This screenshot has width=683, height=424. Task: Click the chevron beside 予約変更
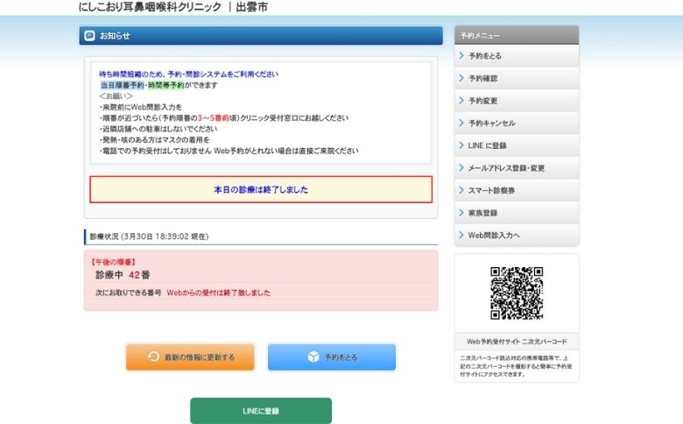(461, 100)
